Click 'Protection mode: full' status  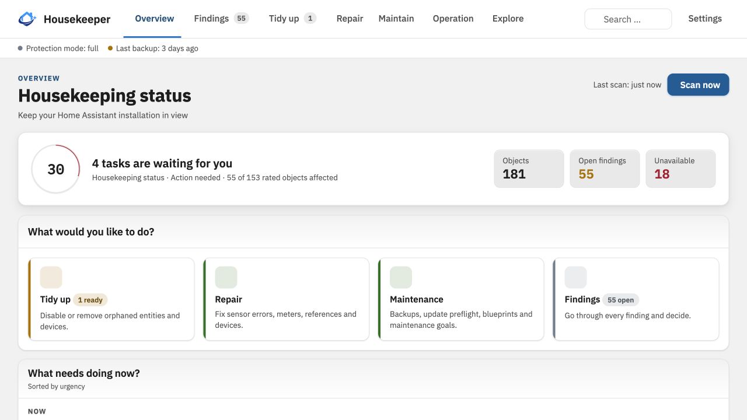58,48
